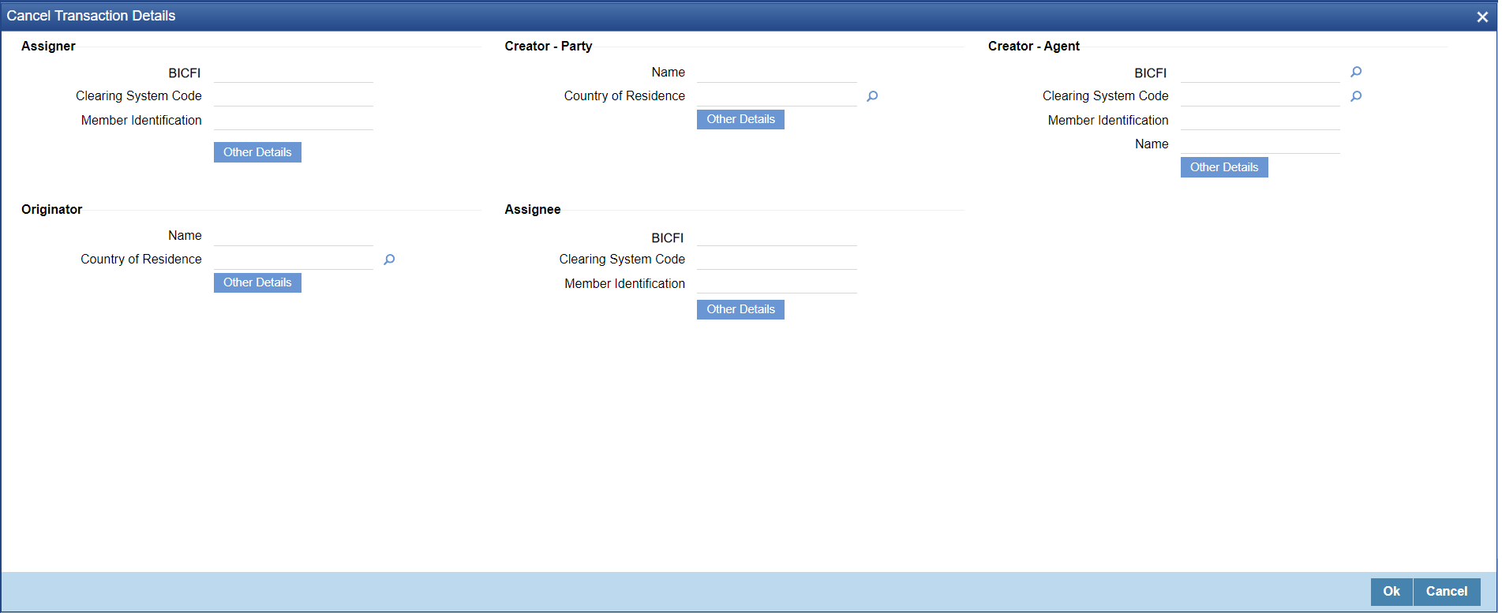Close the Cancel Transaction Details dialog
This screenshot has height=613, width=1502.
[x=1482, y=17]
